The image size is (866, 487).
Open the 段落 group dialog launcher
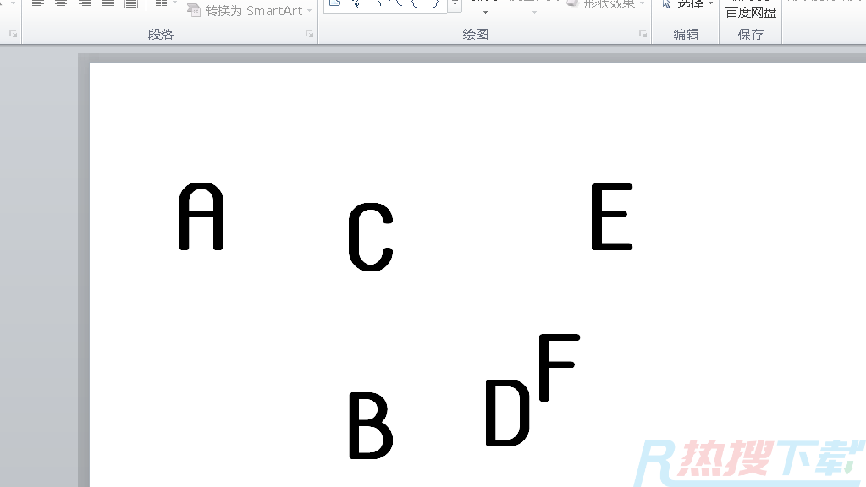pyautogui.click(x=309, y=34)
